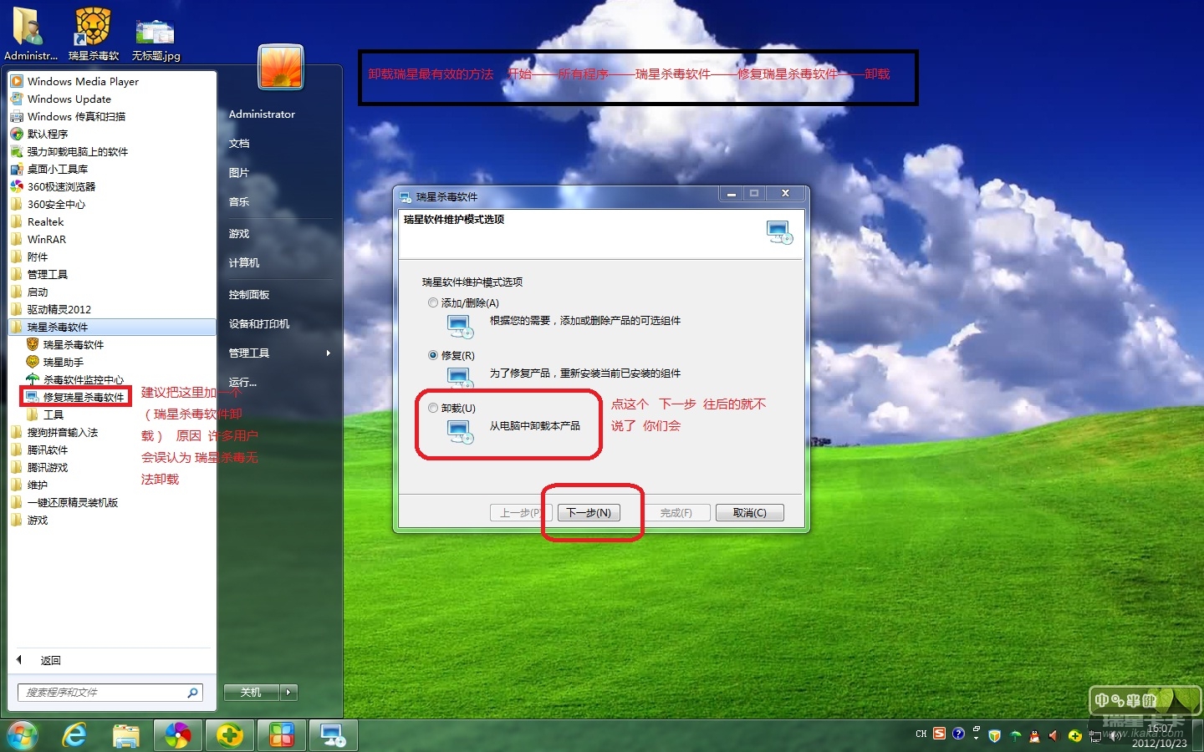This screenshot has width=1204, height=752.
Task: Click the magnifier icon in the Start search box
Action: [192, 692]
